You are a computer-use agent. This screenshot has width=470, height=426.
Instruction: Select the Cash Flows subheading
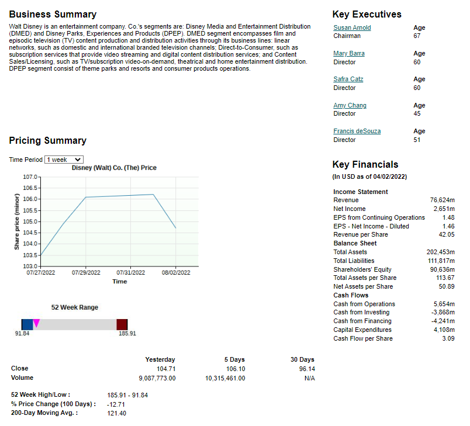point(351,295)
